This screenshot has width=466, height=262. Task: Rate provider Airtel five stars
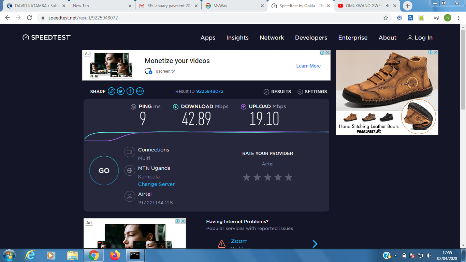(289, 177)
